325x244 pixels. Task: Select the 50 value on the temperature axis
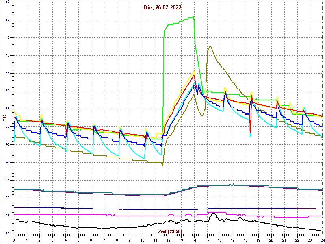[x=7, y=127]
